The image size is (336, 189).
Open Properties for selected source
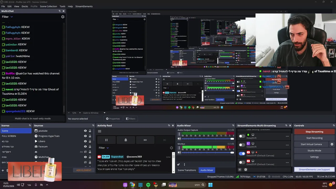[113, 119]
